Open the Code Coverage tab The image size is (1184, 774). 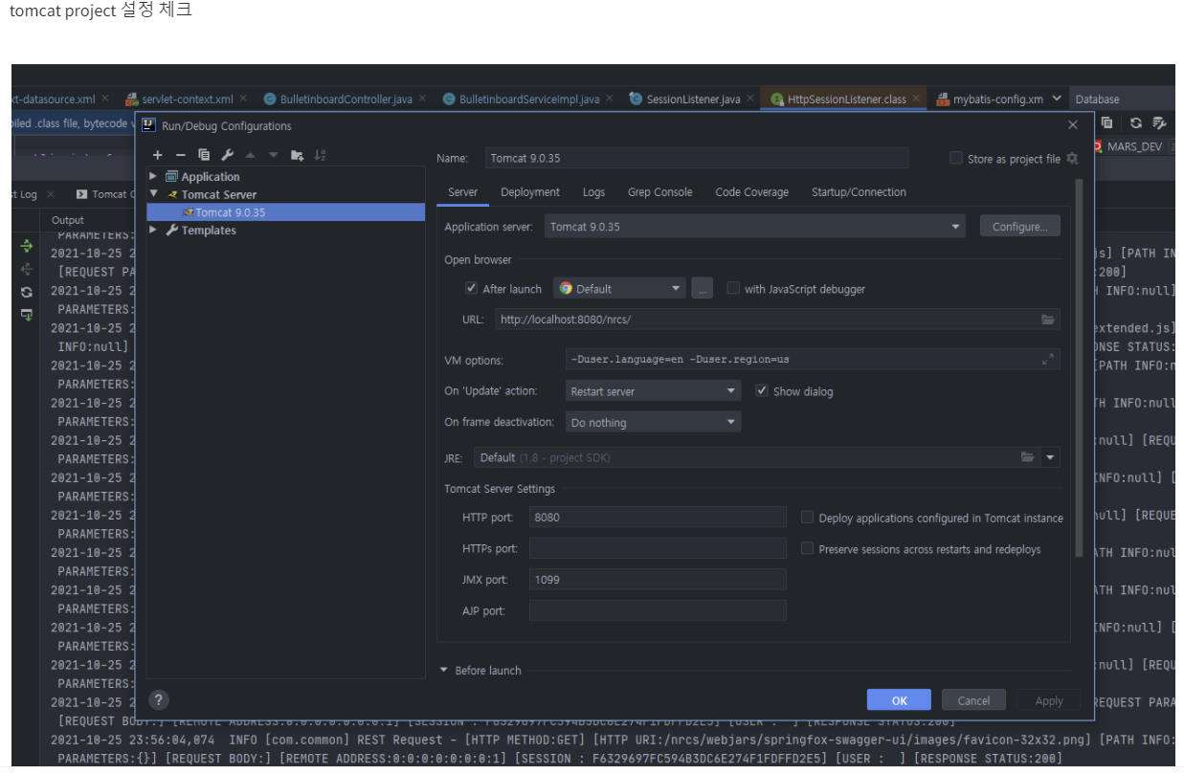[x=752, y=192]
